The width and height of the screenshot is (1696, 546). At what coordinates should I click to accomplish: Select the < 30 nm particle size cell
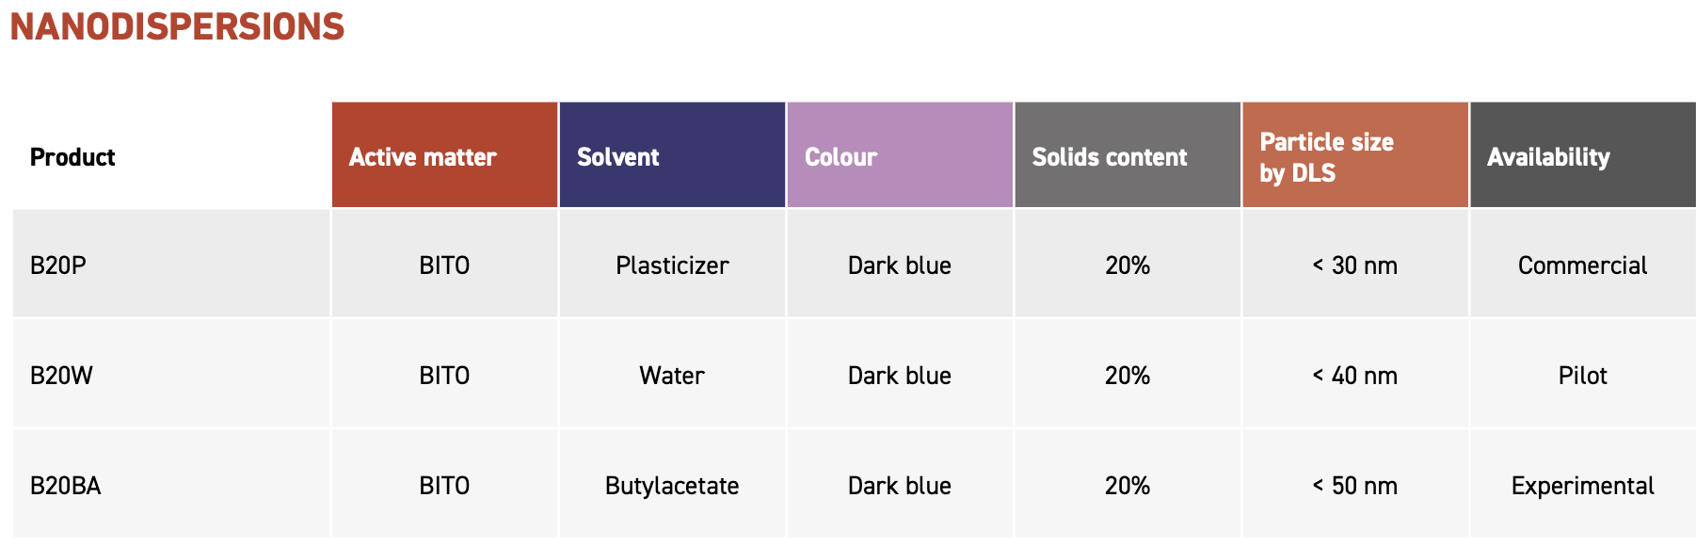1355,264
